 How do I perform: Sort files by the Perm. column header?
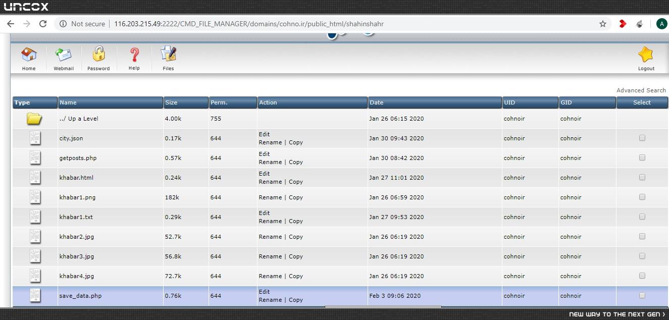[233, 102]
